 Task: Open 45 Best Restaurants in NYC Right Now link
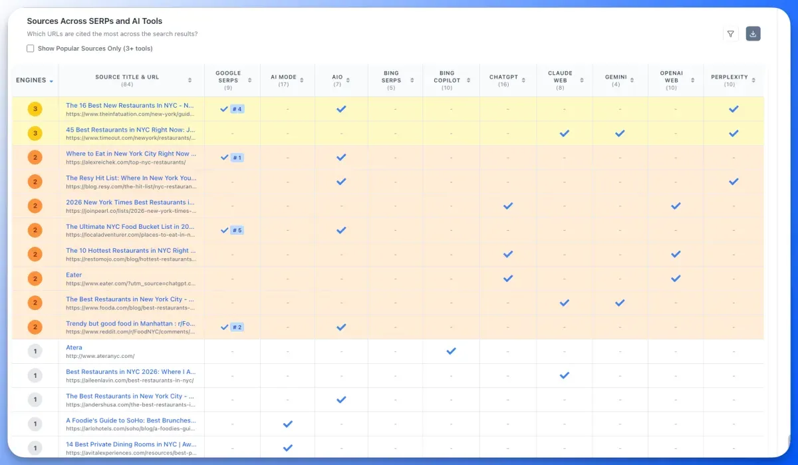click(x=130, y=130)
